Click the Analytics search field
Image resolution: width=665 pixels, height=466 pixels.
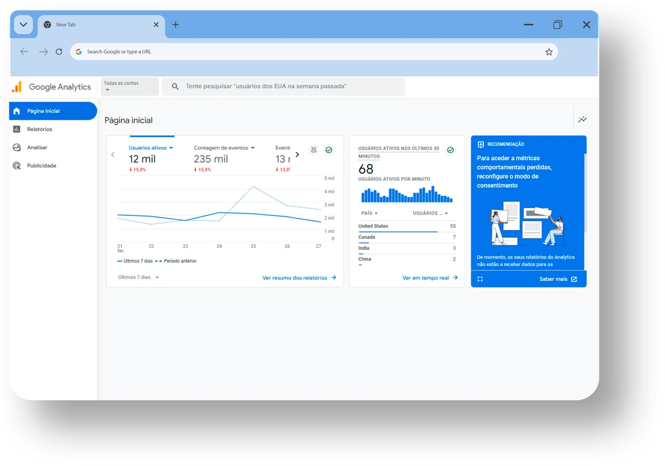click(x=283, y=87)
